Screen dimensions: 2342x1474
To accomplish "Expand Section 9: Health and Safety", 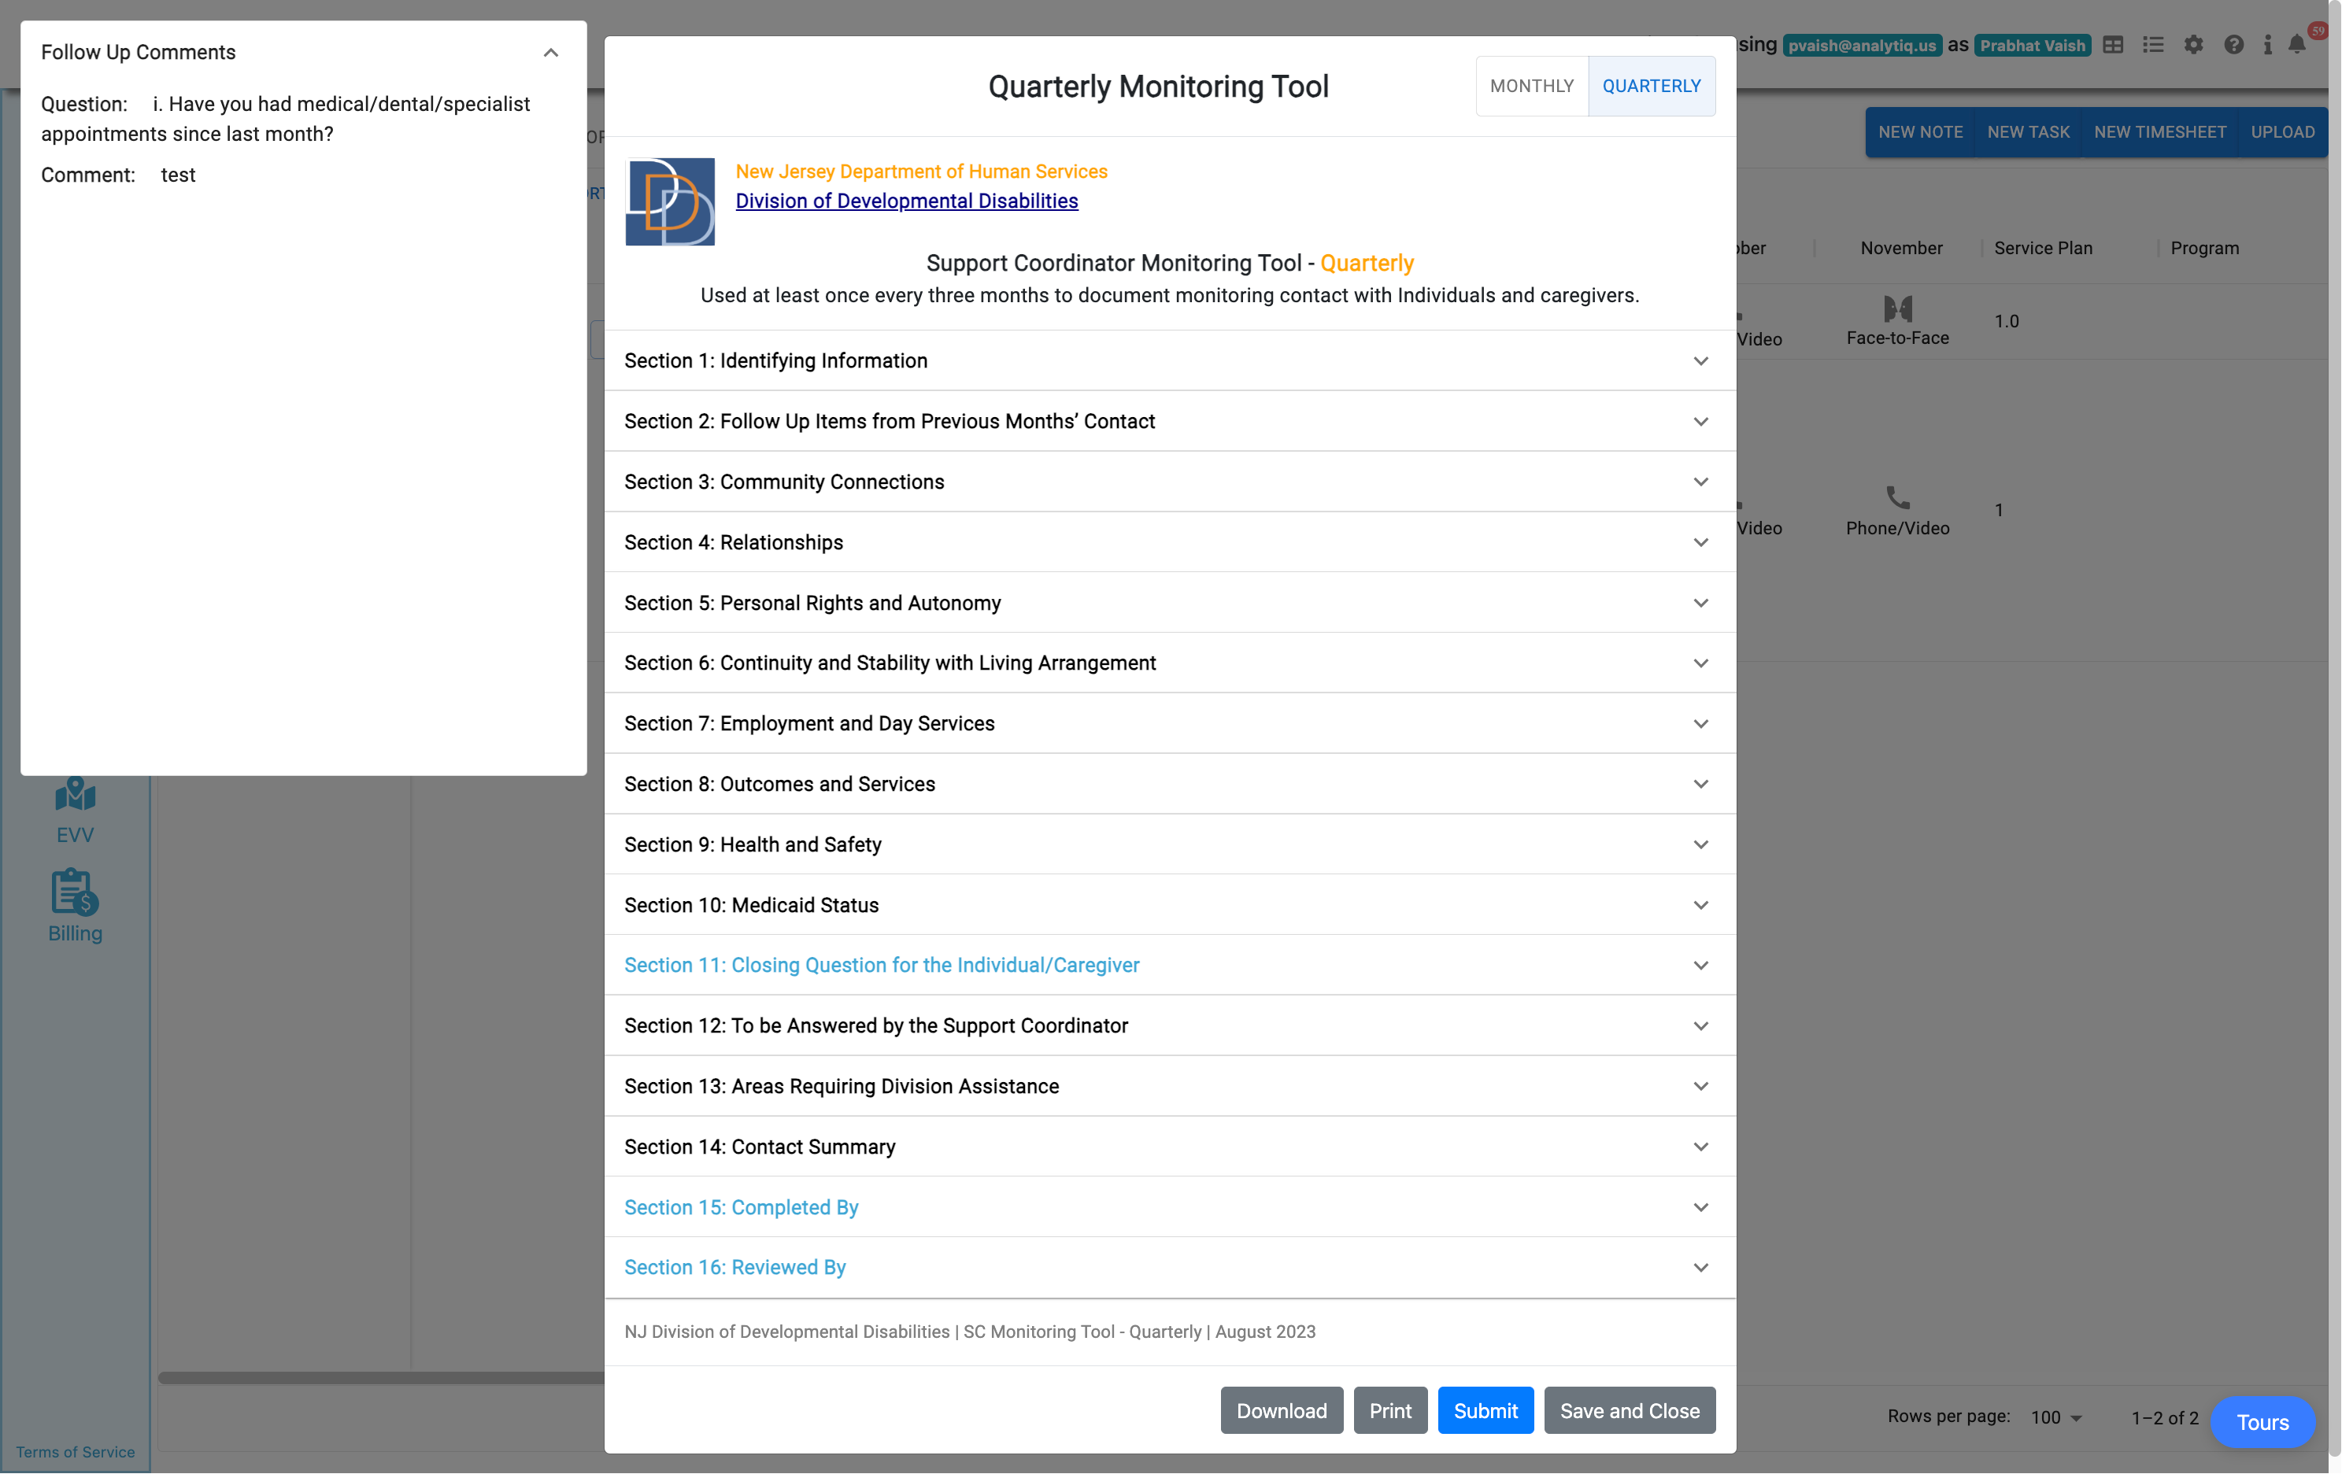I will coord(1169,844).
